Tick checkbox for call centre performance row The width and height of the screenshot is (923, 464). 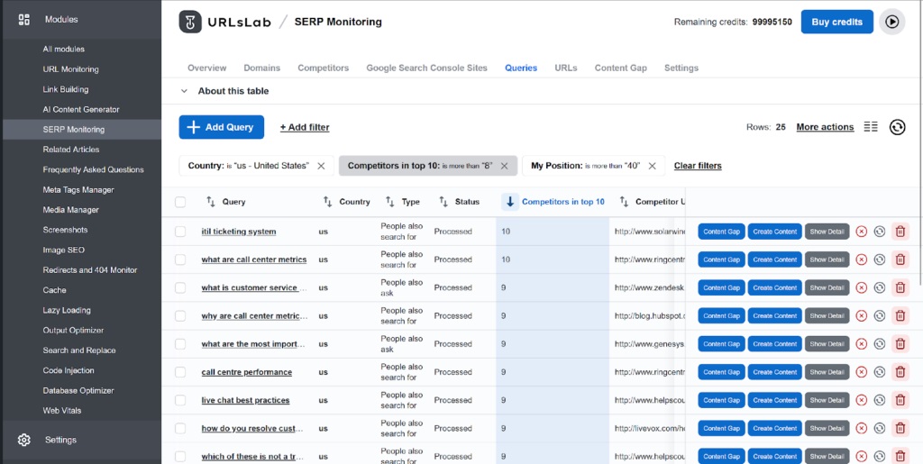180,372
